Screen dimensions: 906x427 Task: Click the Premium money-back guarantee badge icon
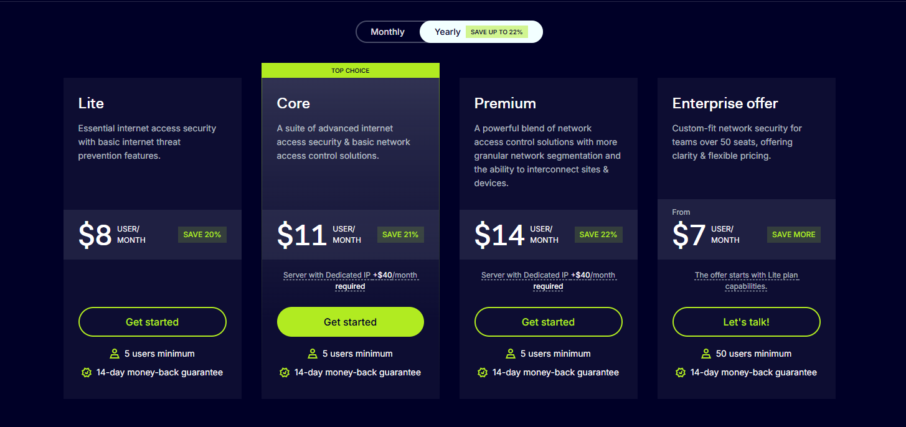(x=483, y=372)
